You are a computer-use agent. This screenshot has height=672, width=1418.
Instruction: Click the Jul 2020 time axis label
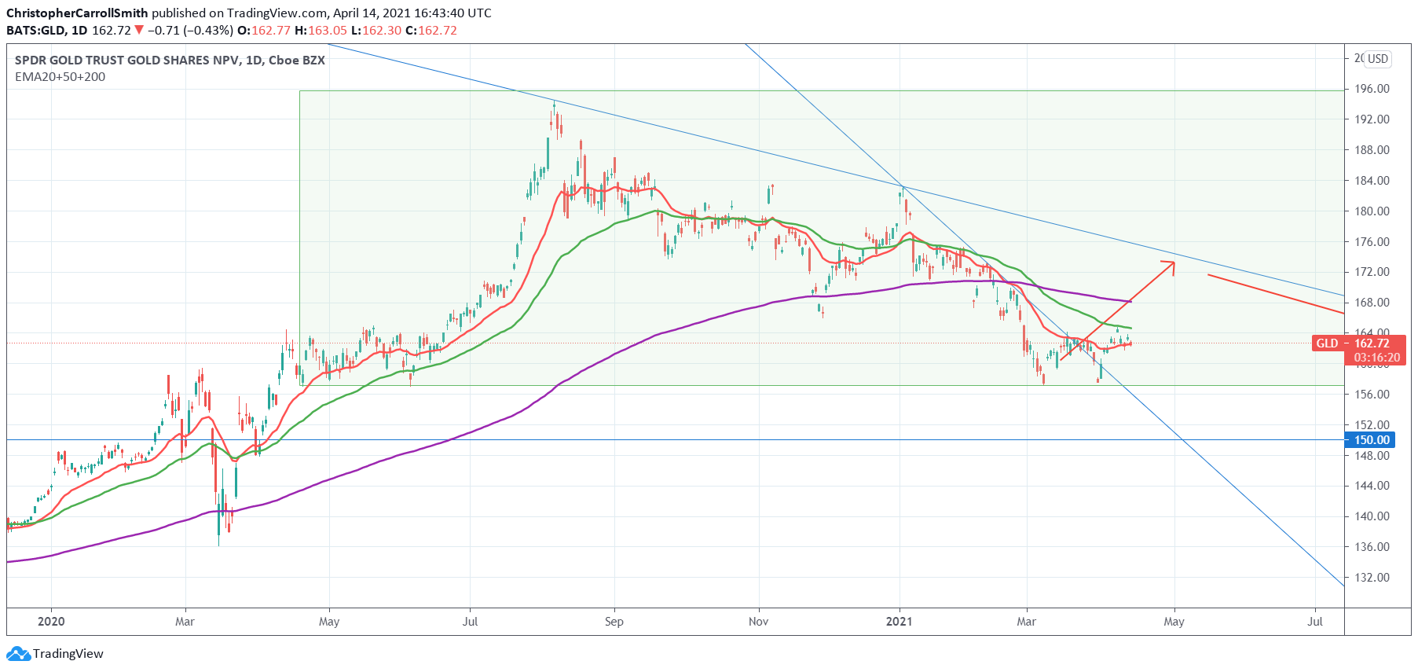[470, 622]
